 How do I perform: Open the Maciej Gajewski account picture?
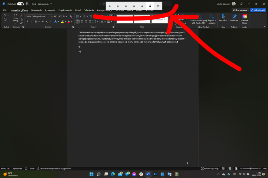point(234,4)
